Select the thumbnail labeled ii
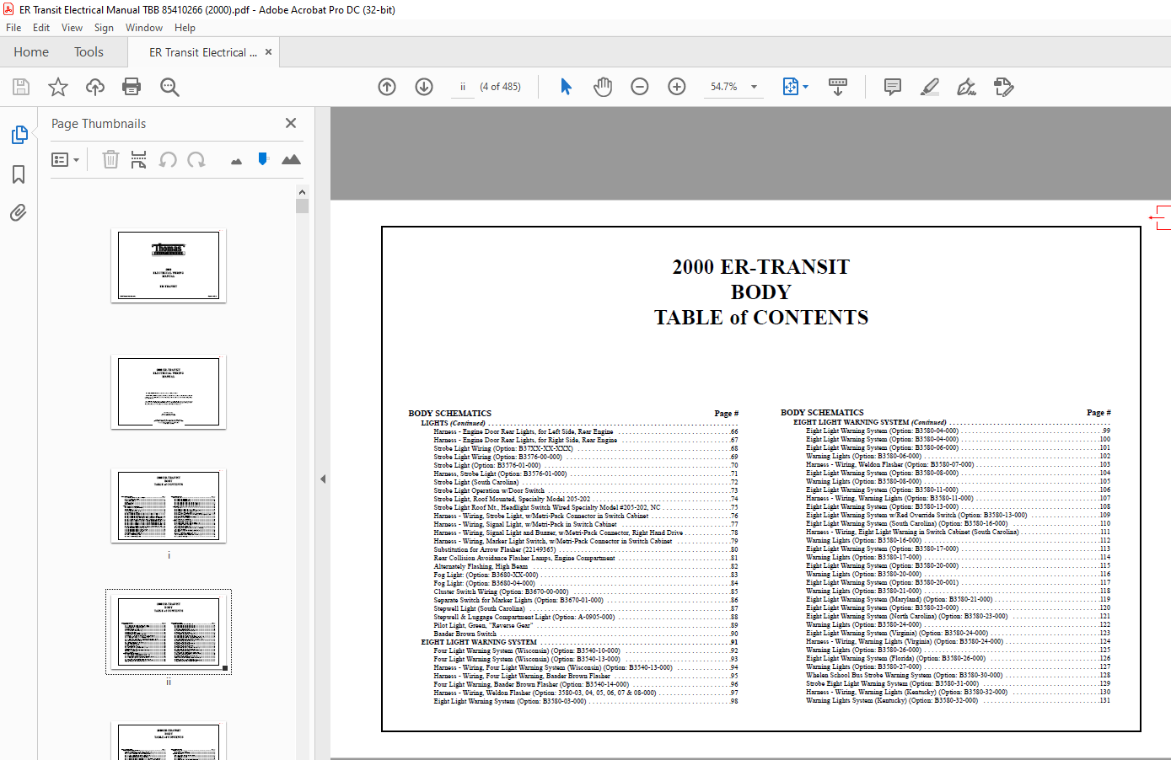 tap(169, 632)
